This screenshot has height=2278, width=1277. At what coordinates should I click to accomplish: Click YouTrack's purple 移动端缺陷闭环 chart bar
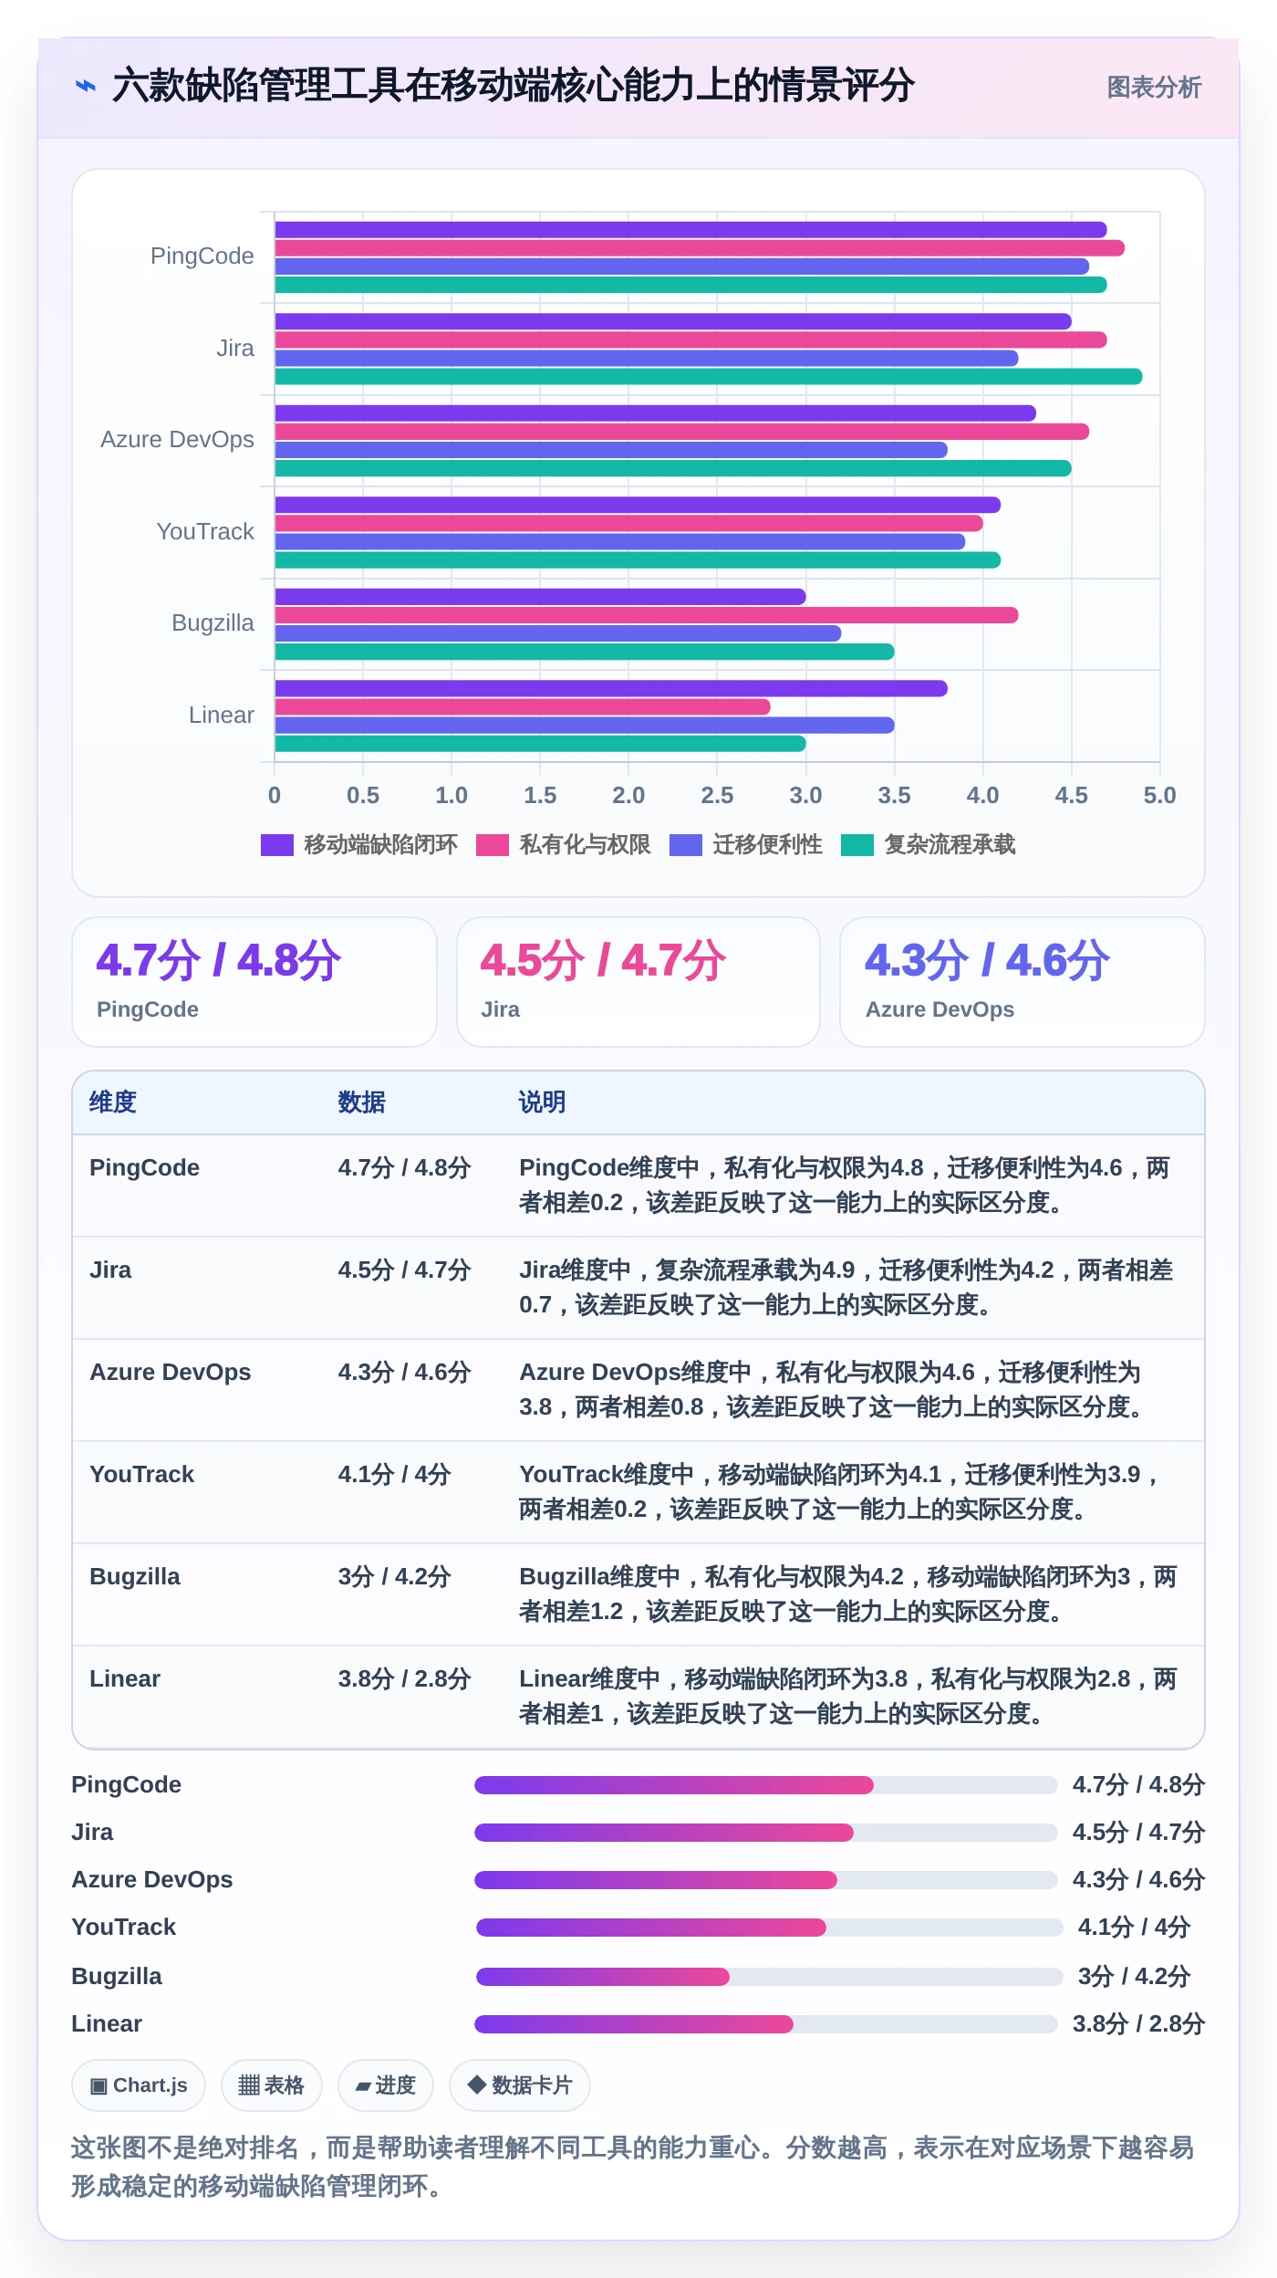tap(638, 505)
